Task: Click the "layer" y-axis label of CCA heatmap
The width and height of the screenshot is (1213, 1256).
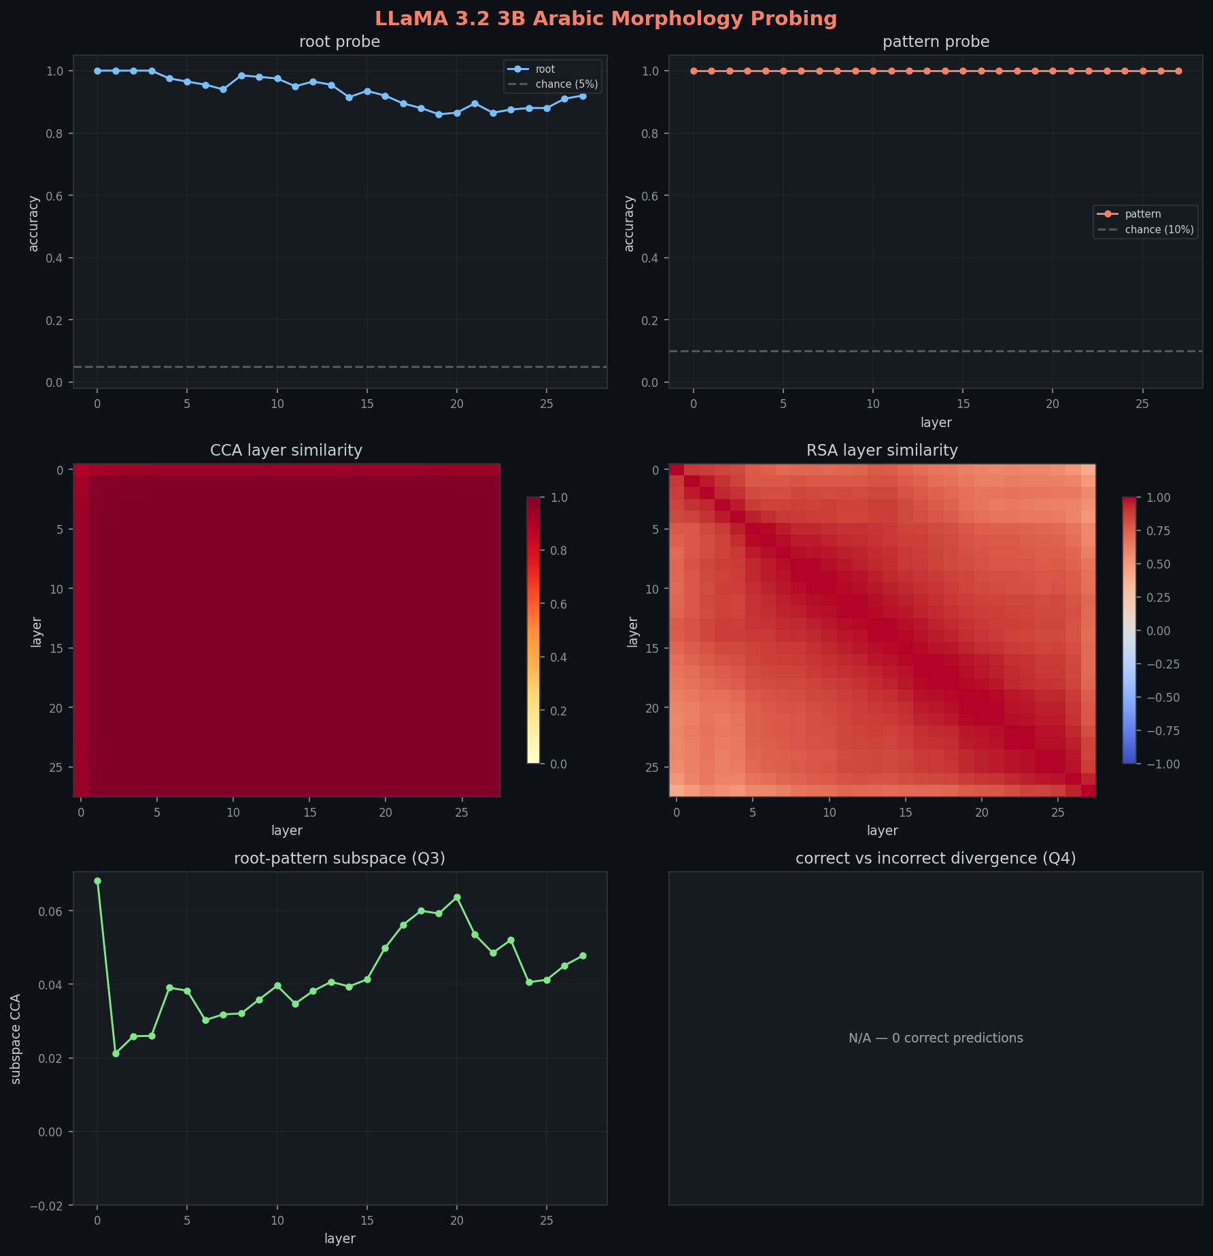Action: pyautogui.click(x=37, y=632)
